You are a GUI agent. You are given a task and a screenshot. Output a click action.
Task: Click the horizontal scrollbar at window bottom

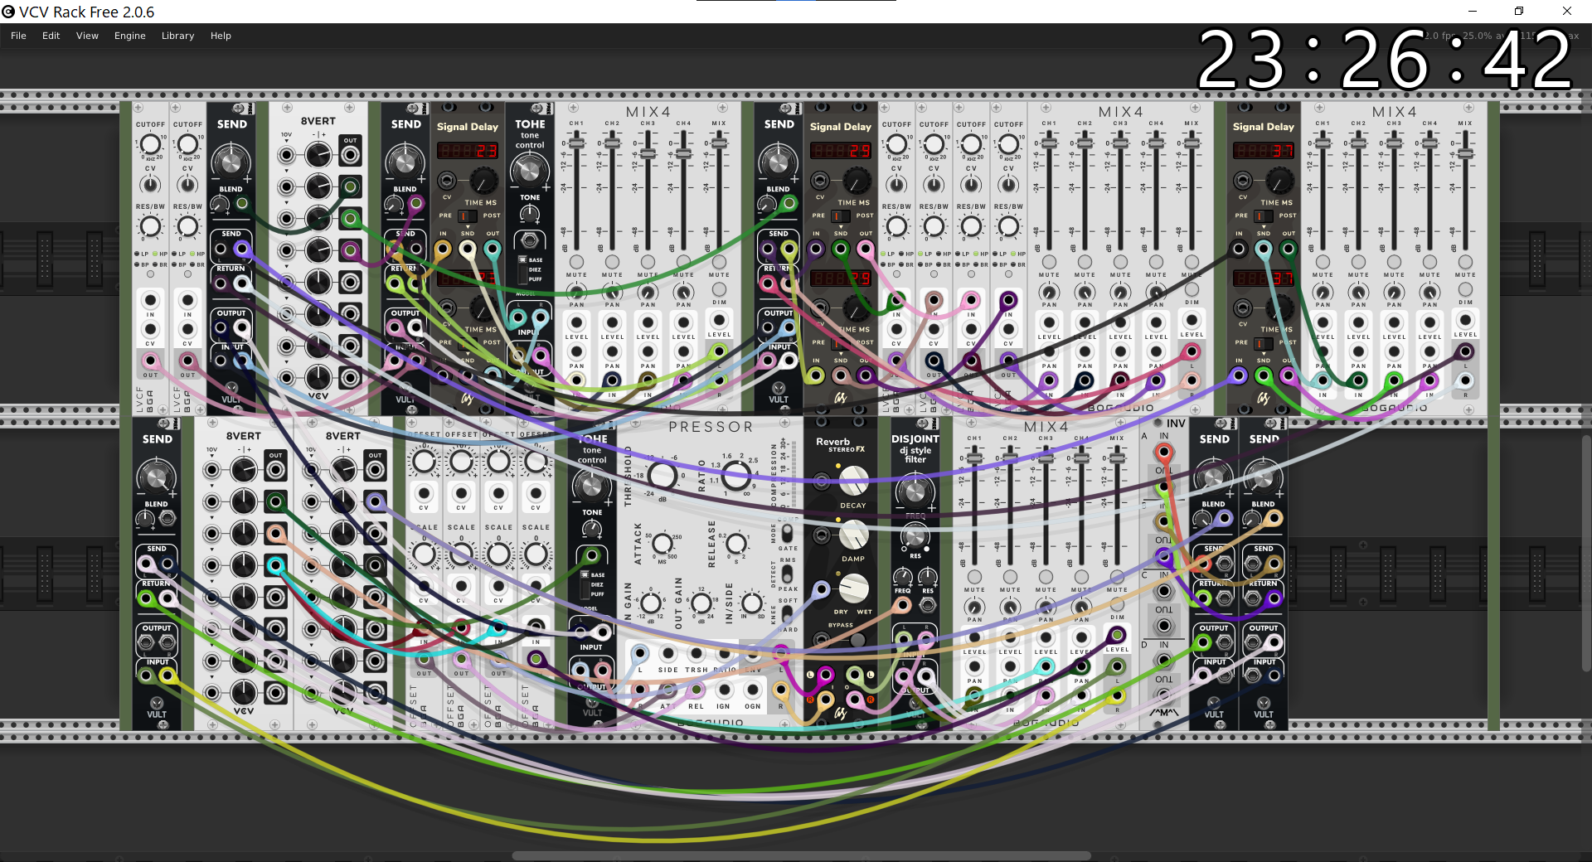(801, 856)
